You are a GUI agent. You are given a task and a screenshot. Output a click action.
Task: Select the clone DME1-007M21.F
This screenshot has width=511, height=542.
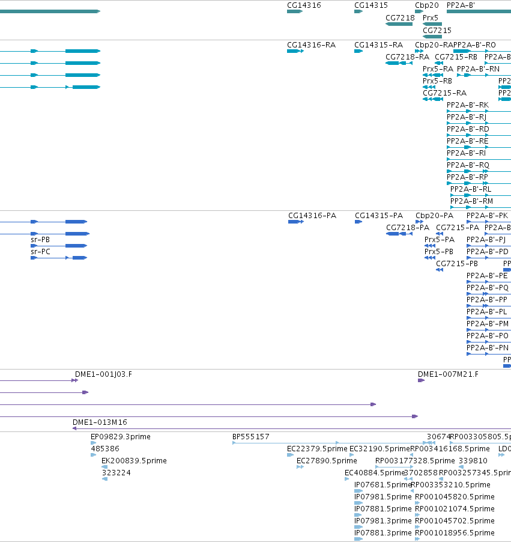click(448, 374)
